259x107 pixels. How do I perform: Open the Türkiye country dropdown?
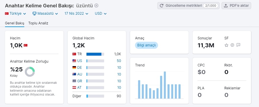[x=15, y=14]
